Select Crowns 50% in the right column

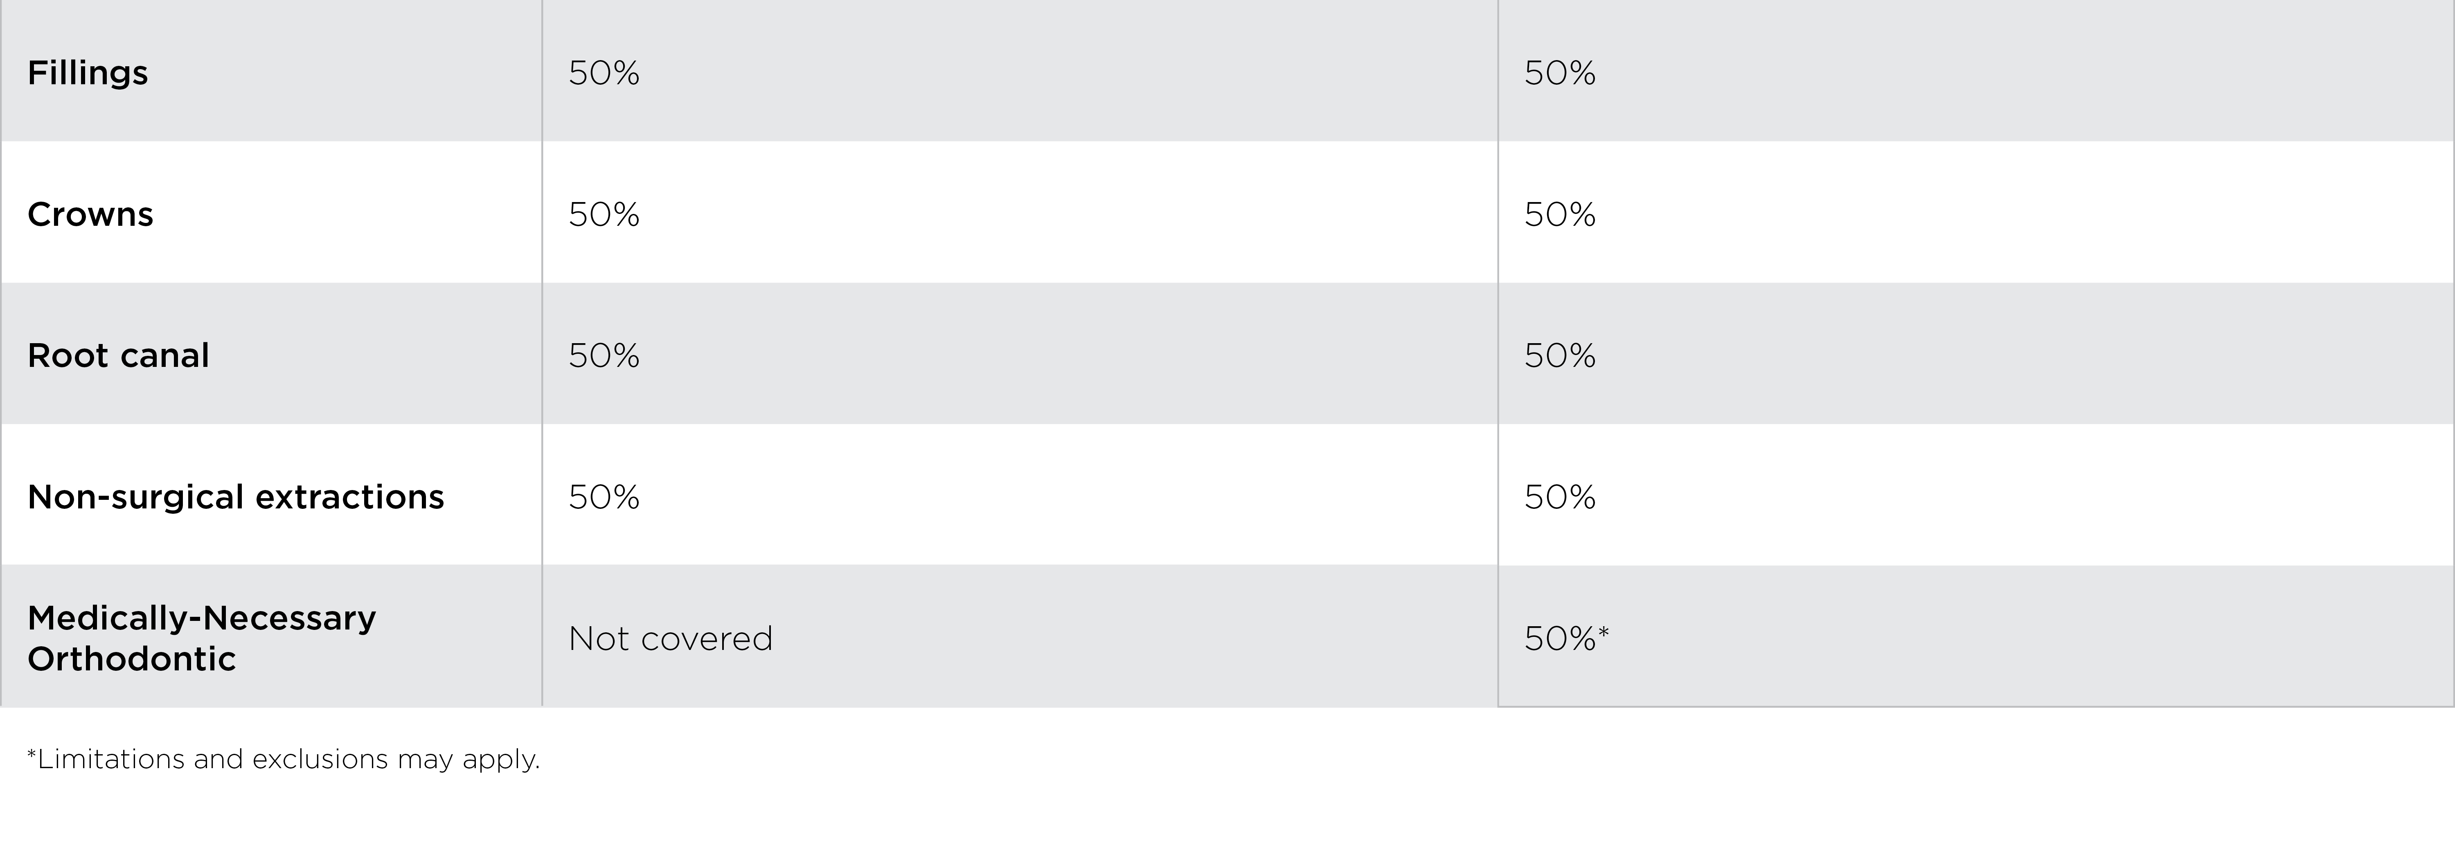point(1560,214)
